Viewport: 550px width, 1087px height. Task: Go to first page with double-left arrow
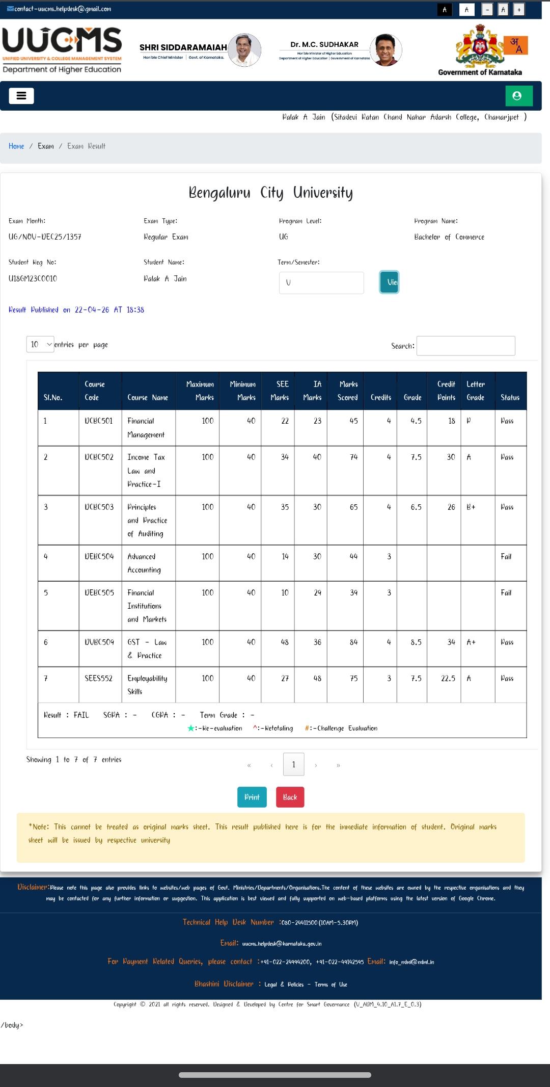pos(249,765)
